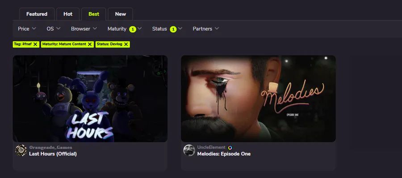
Task: Expand the Partners filter dropdown
Action: pyautogui.click(x=206, y=29)
